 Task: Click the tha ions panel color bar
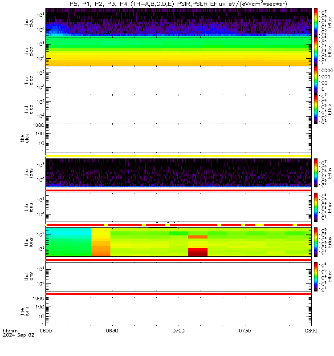[316, 173]
